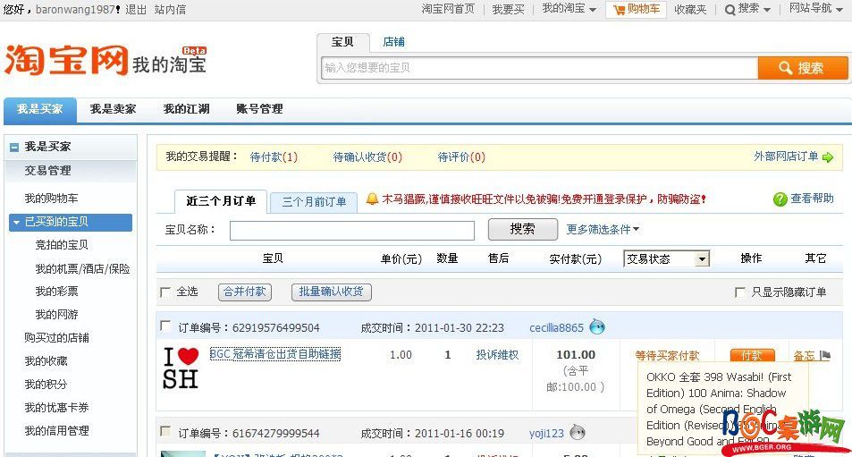This screenshot has height=457, width=852.
Task: Click 待评价(0) reminder link
Action: (461, 157)
